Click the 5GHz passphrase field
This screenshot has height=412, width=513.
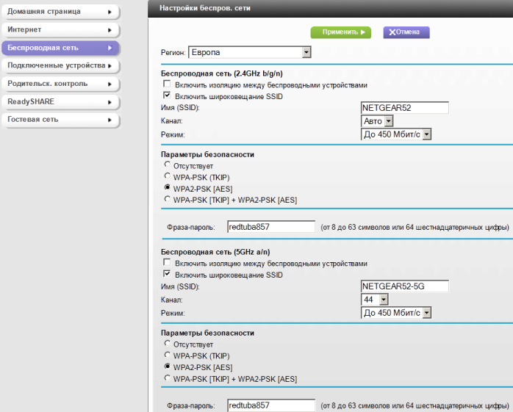271,405
